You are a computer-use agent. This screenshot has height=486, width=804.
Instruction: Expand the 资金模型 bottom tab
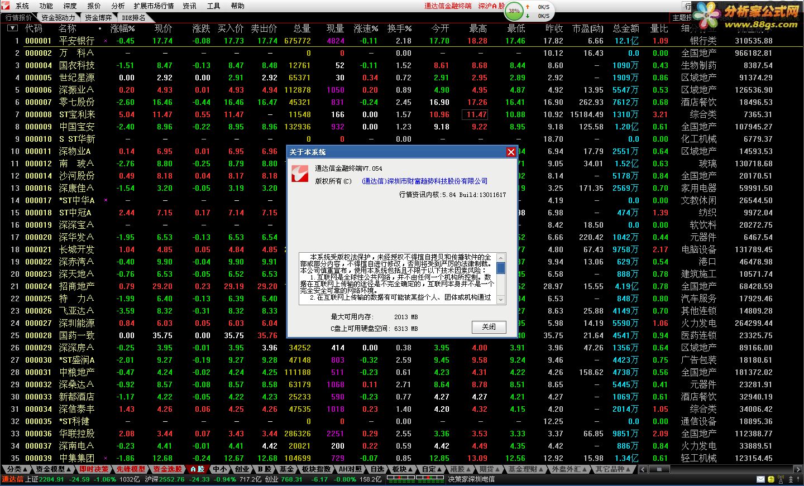(53, 469)
